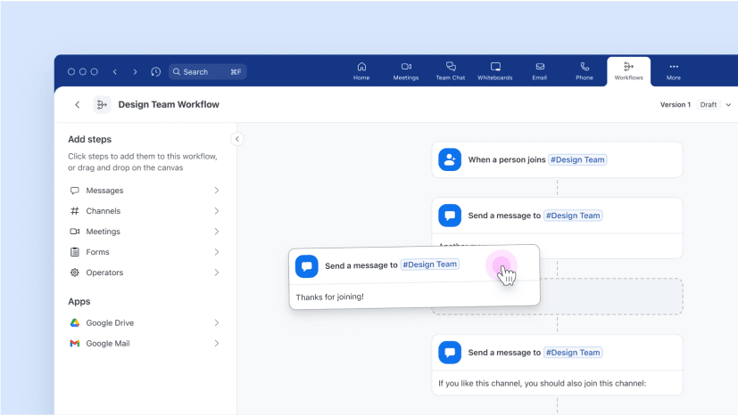Navigate forward with the right arrow
738x415 pixels.
coord(136,72)
